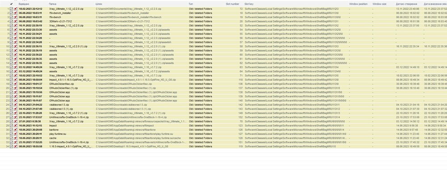This screenshot has height=170, width=447.
Task: Uncheck the checkbox in row 23
Action: [12, 101]
